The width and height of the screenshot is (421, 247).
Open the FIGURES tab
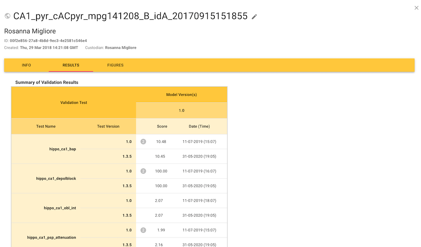(x=115, y=65)
